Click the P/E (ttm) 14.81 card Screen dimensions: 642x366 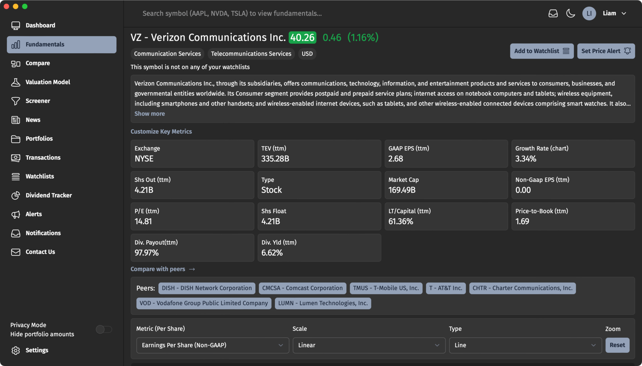click(x=192, y=216)
